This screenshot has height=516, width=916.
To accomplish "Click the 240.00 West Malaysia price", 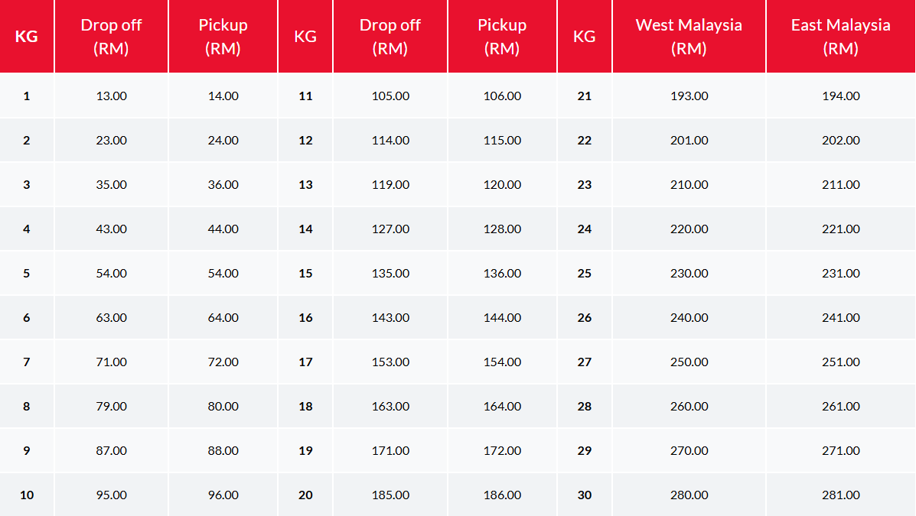I will 689,318.
